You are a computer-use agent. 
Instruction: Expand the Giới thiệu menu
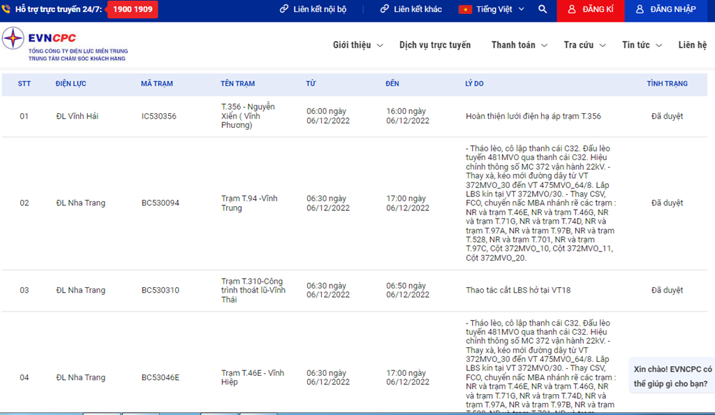(357, 45)
